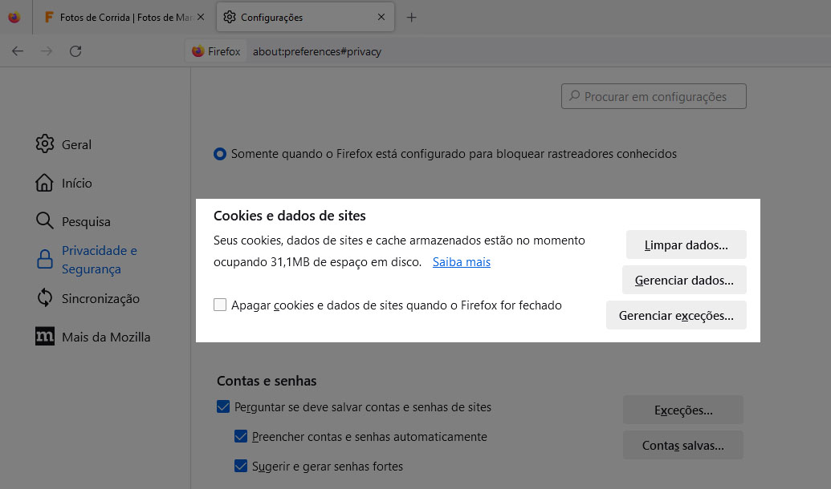Select the Configurações tab

tap(305, 18)
